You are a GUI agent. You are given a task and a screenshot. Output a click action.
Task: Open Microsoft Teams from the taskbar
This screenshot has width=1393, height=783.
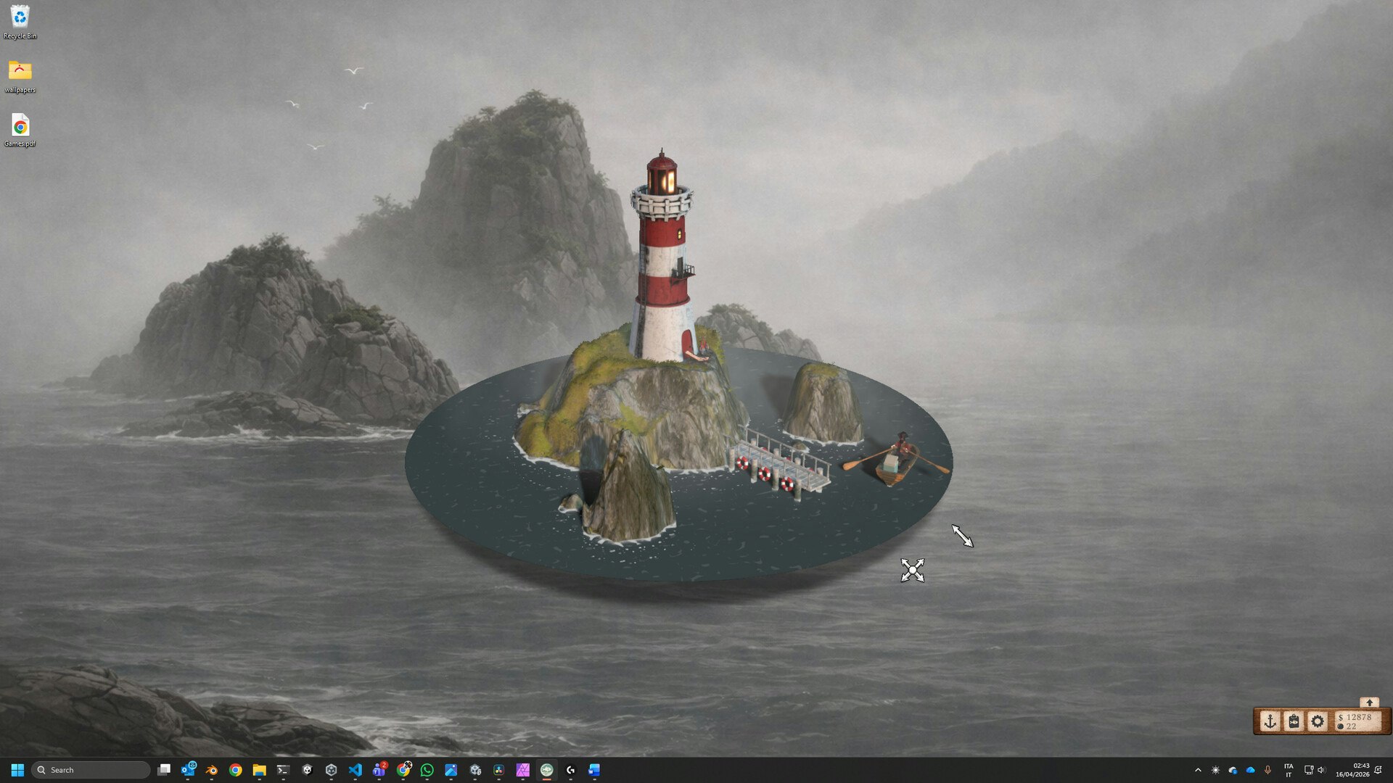point(379,770)
